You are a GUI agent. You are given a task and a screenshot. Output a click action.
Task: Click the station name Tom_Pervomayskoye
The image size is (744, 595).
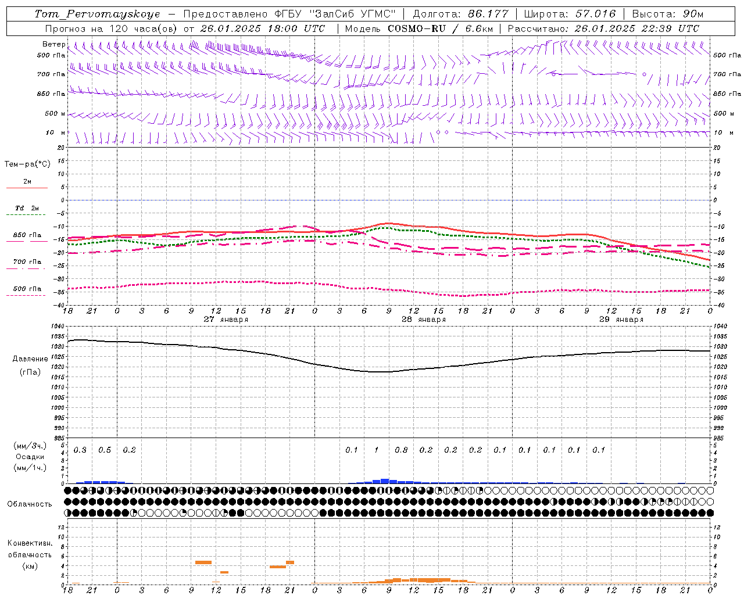point(97,14)
